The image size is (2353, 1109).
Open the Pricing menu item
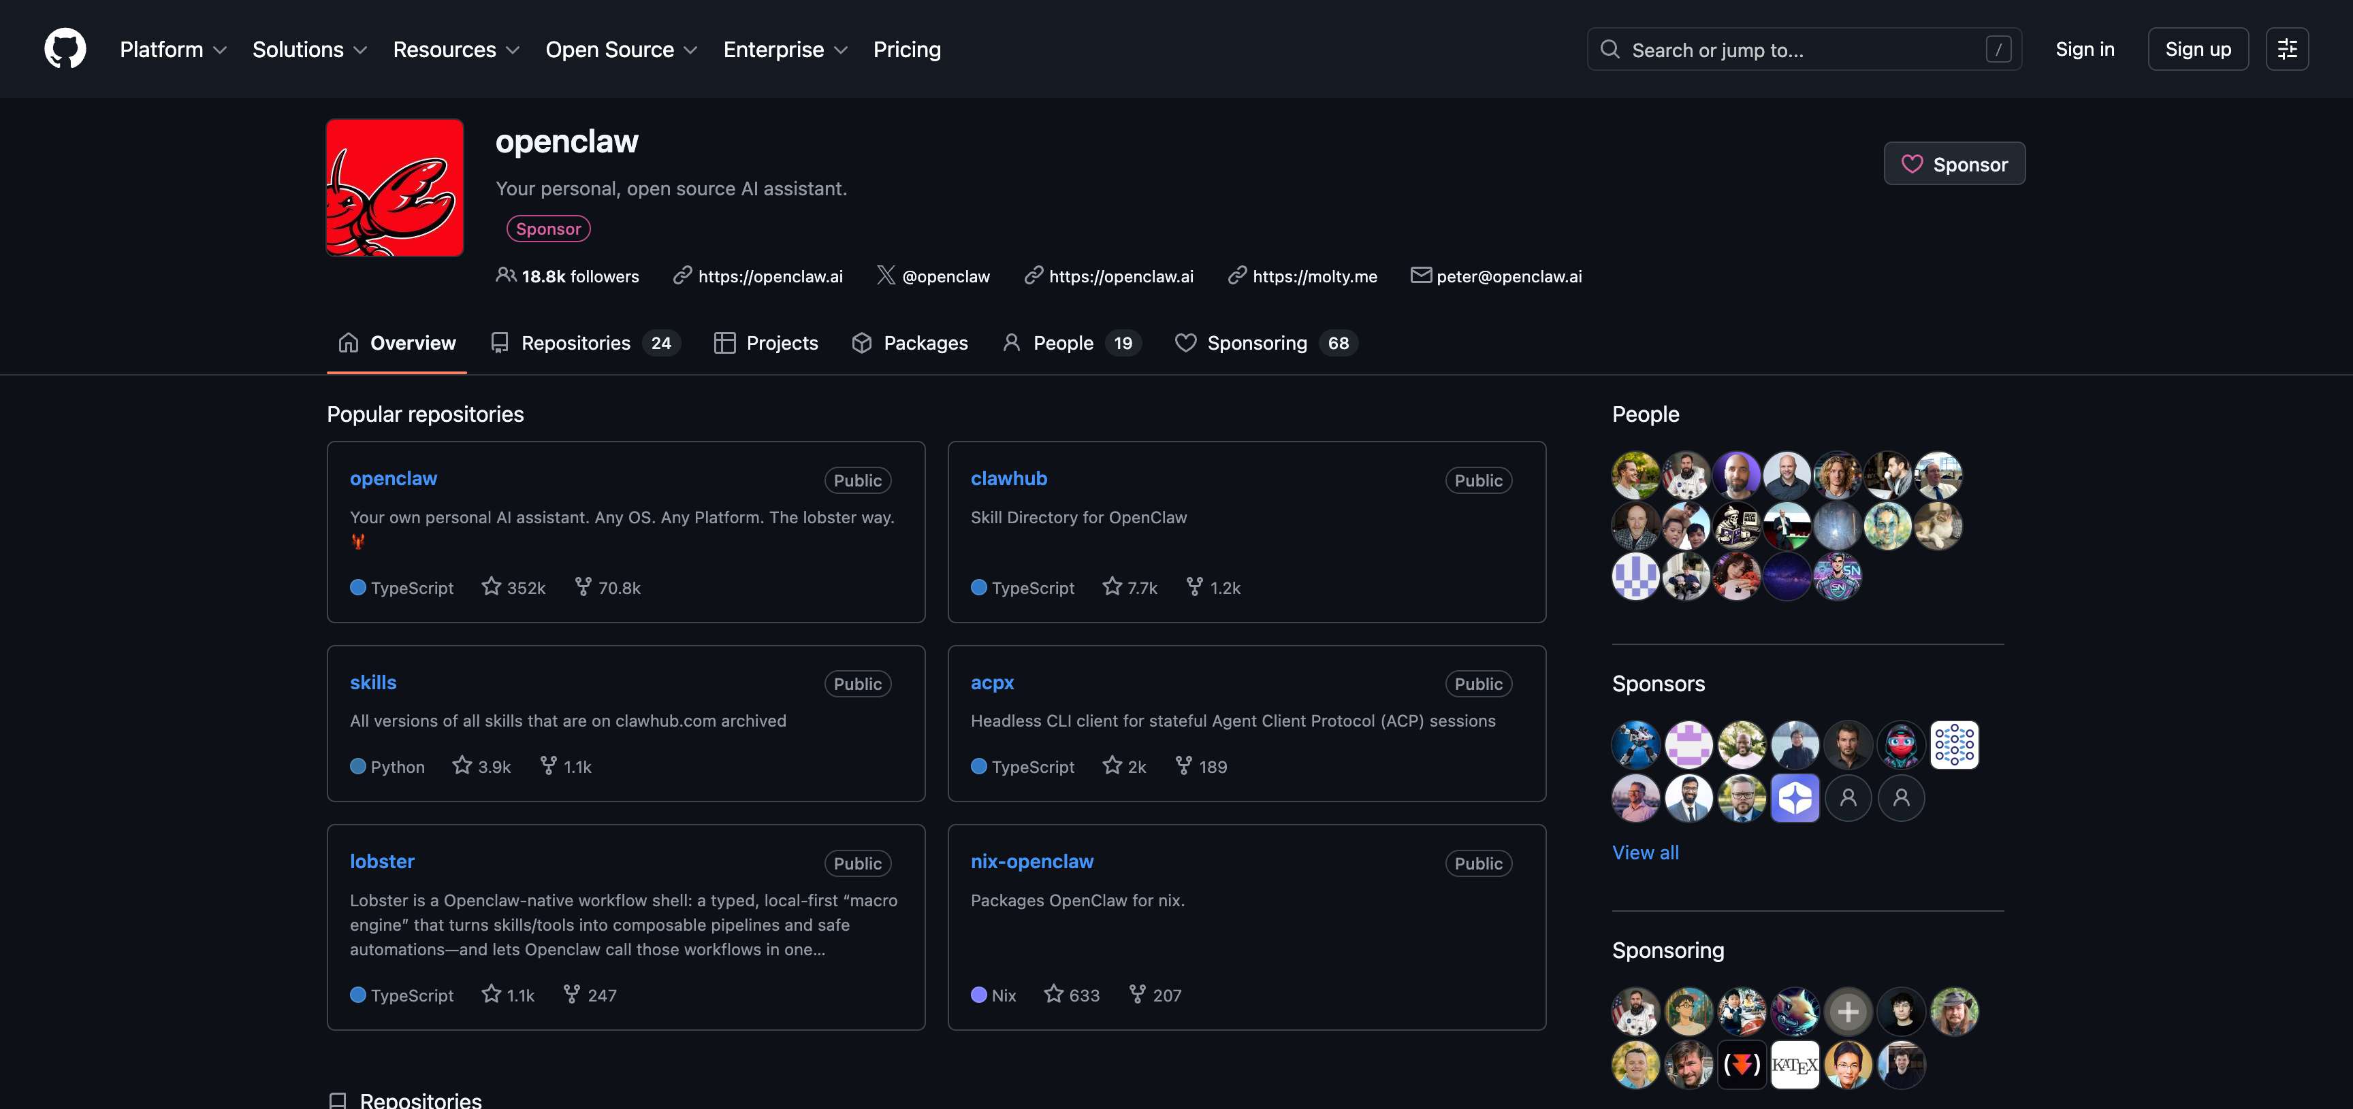click(x=907, y=48)
